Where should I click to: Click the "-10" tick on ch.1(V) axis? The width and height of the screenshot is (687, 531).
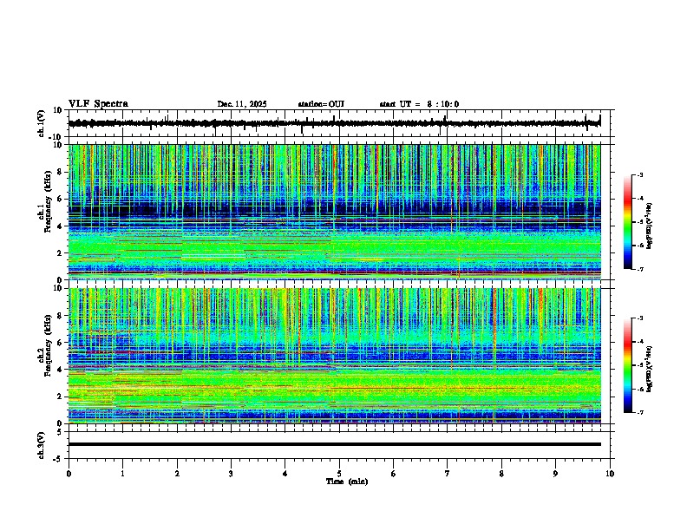pyautogui.click(x=56, y=137)
